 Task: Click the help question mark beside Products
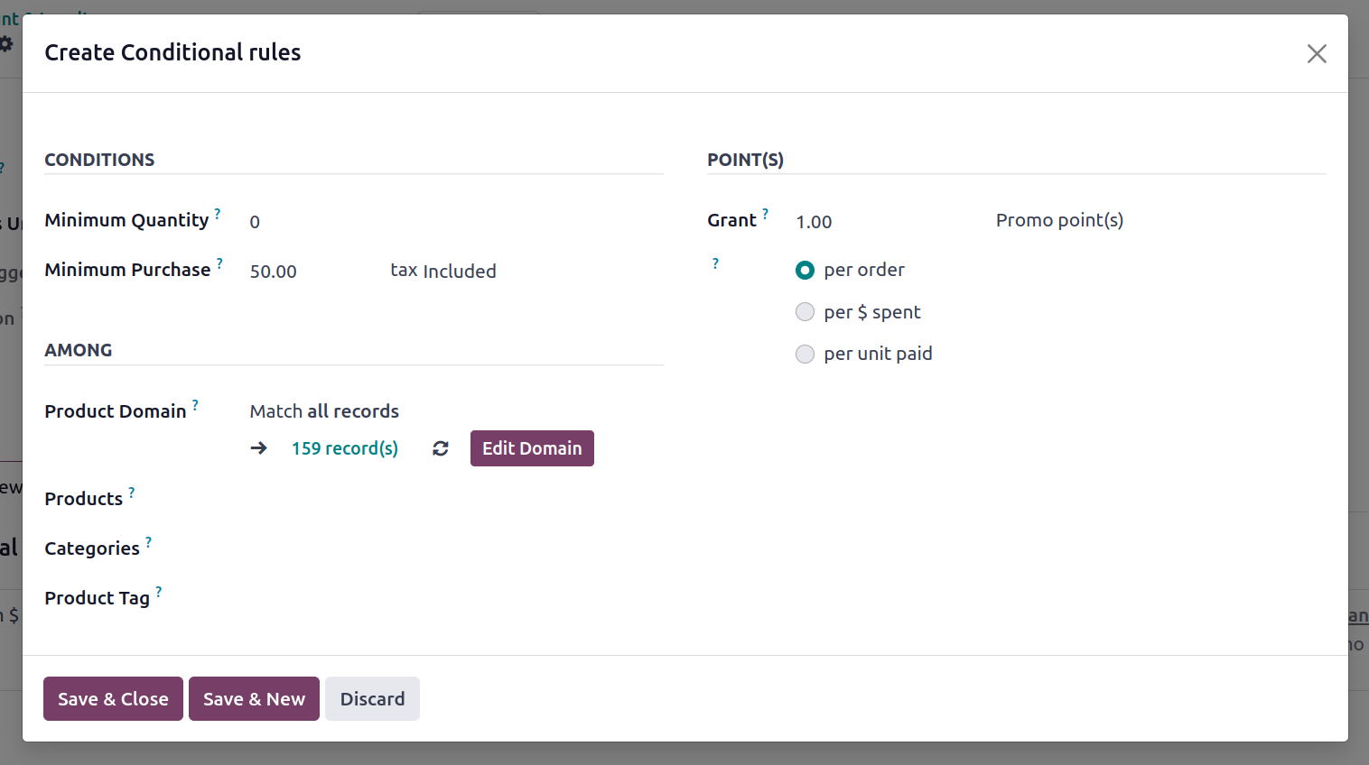pyautogui.click(x=132, y=493)
